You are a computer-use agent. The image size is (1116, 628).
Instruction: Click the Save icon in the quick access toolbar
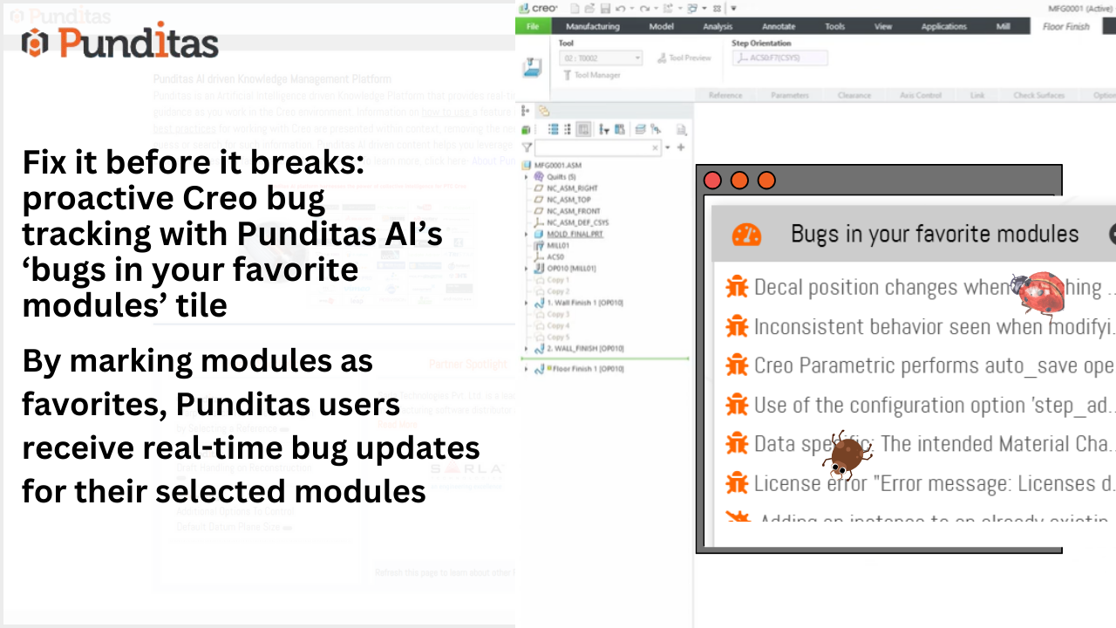pos(606,8)
